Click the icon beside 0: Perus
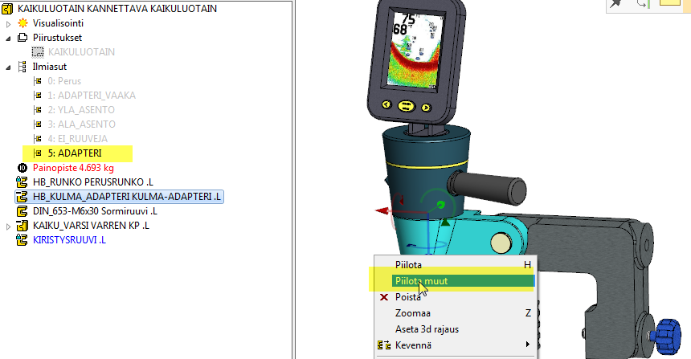 [x=38, y=81]
